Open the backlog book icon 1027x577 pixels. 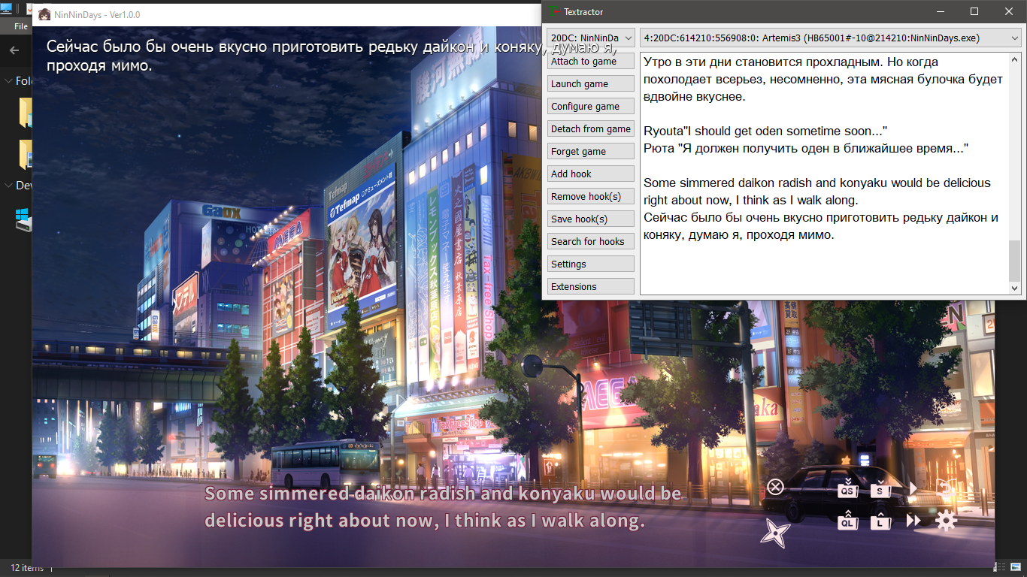946,488
